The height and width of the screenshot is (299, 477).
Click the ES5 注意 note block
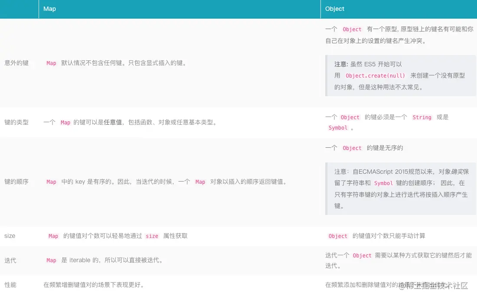(399, 75)
